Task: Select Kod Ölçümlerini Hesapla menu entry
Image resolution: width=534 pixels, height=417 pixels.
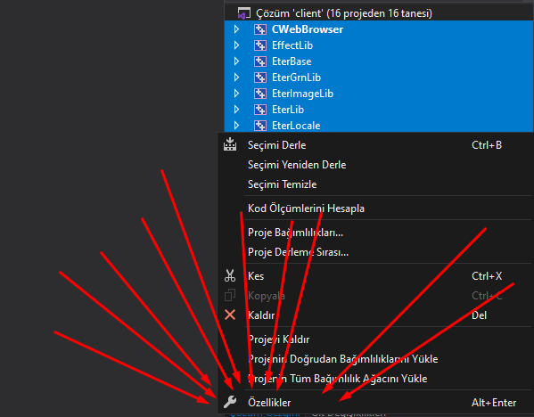Action: (x=374, y=208)
